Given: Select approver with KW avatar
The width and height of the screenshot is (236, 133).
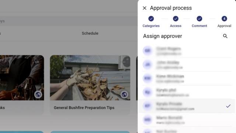Looking at the screenshot, I should pyautogui.click(x=187, y=78).
